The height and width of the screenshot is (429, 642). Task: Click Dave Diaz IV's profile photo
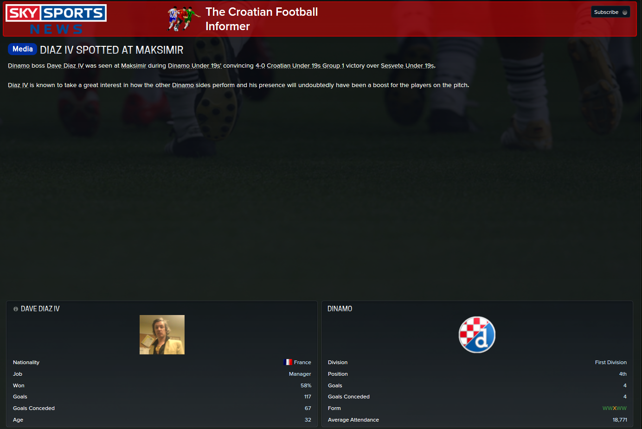tap(162, 334)
